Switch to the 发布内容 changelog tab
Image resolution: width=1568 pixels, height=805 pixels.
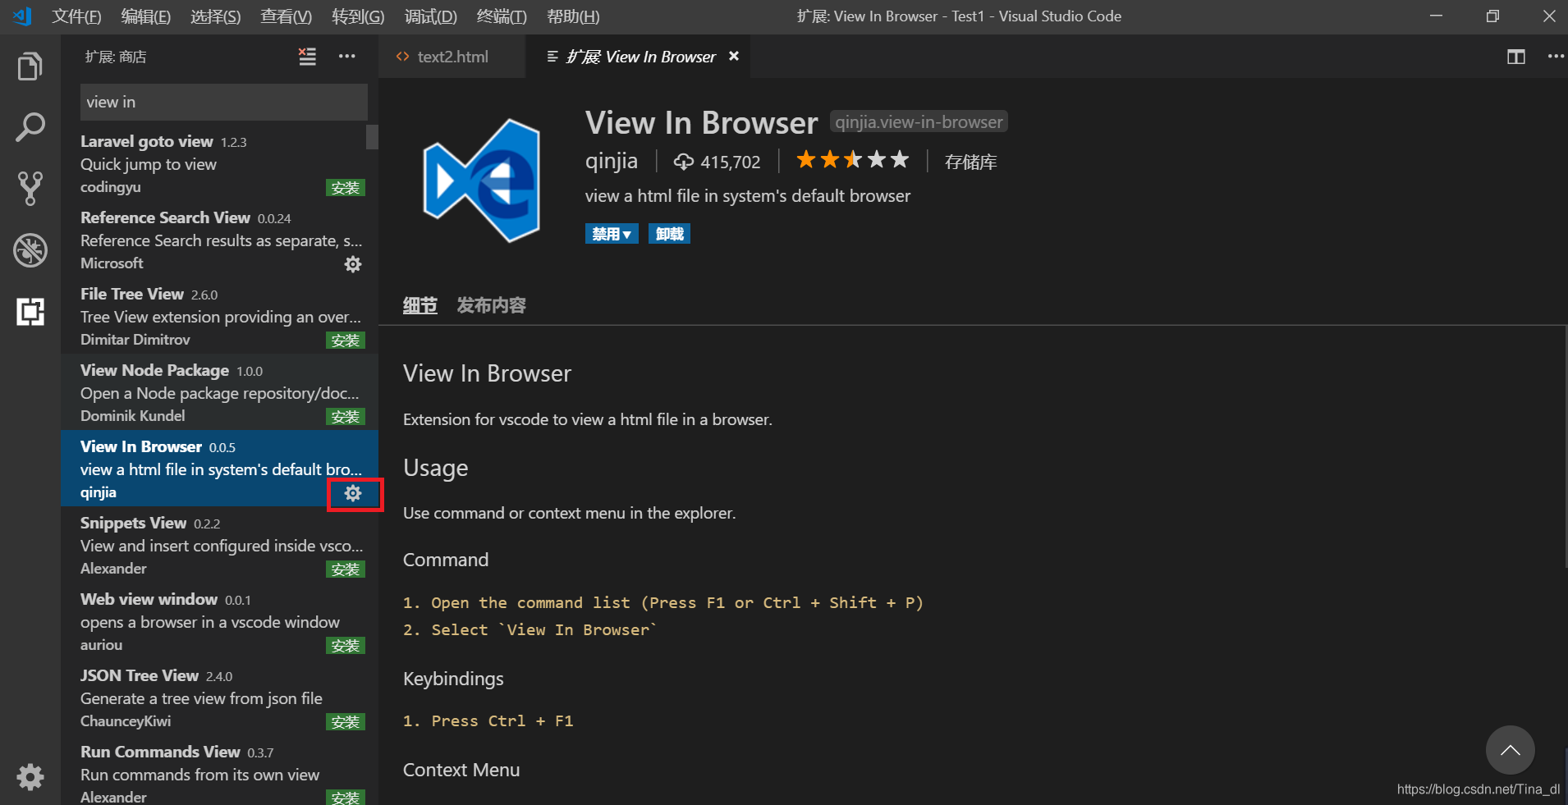pos(491,305)
